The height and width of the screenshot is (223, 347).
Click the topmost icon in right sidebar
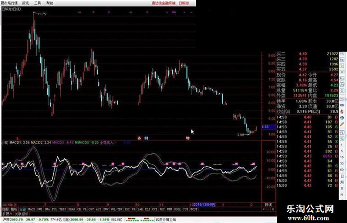(342, 53)
